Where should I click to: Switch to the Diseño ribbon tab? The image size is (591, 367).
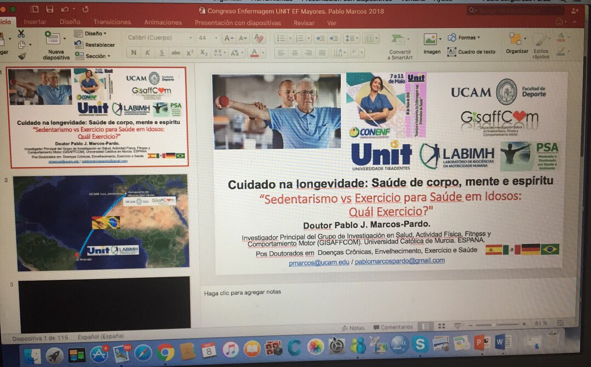click(70, 22)
